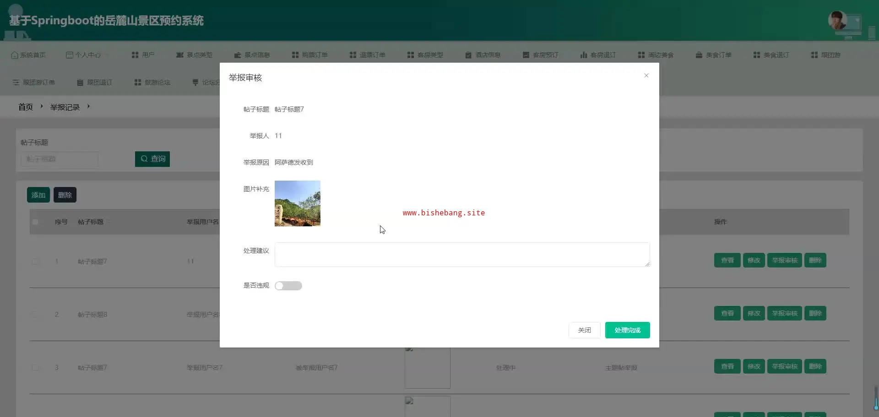Screen dimensions: 879x417
Task: Click into the 处理建议 text area
Action: pyautogui.click(x=462, y=255)
